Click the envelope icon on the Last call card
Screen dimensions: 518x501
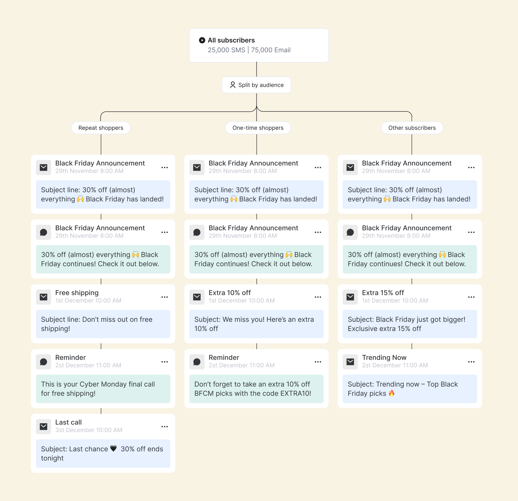click(43, 427)
